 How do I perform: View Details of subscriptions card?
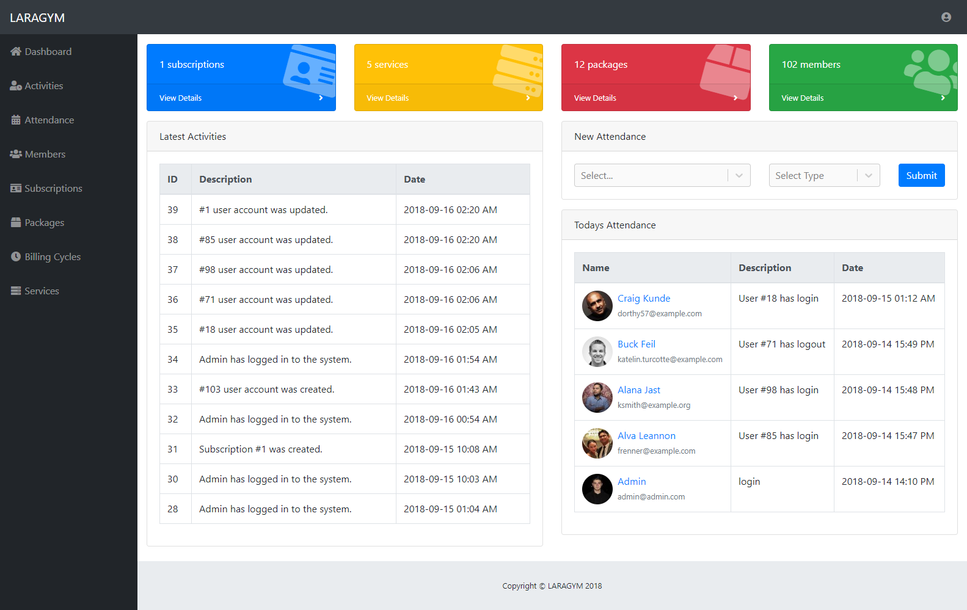(x=180, y=98)
